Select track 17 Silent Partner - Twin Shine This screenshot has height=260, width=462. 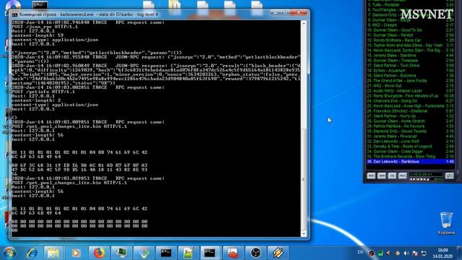(411, 66)
